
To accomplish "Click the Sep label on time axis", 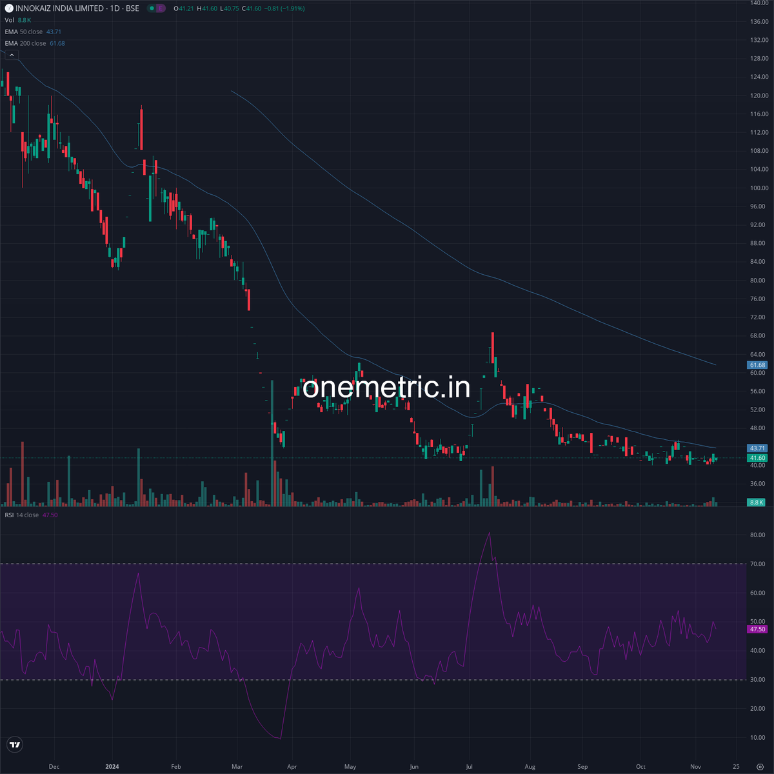I will coord(582,767).
